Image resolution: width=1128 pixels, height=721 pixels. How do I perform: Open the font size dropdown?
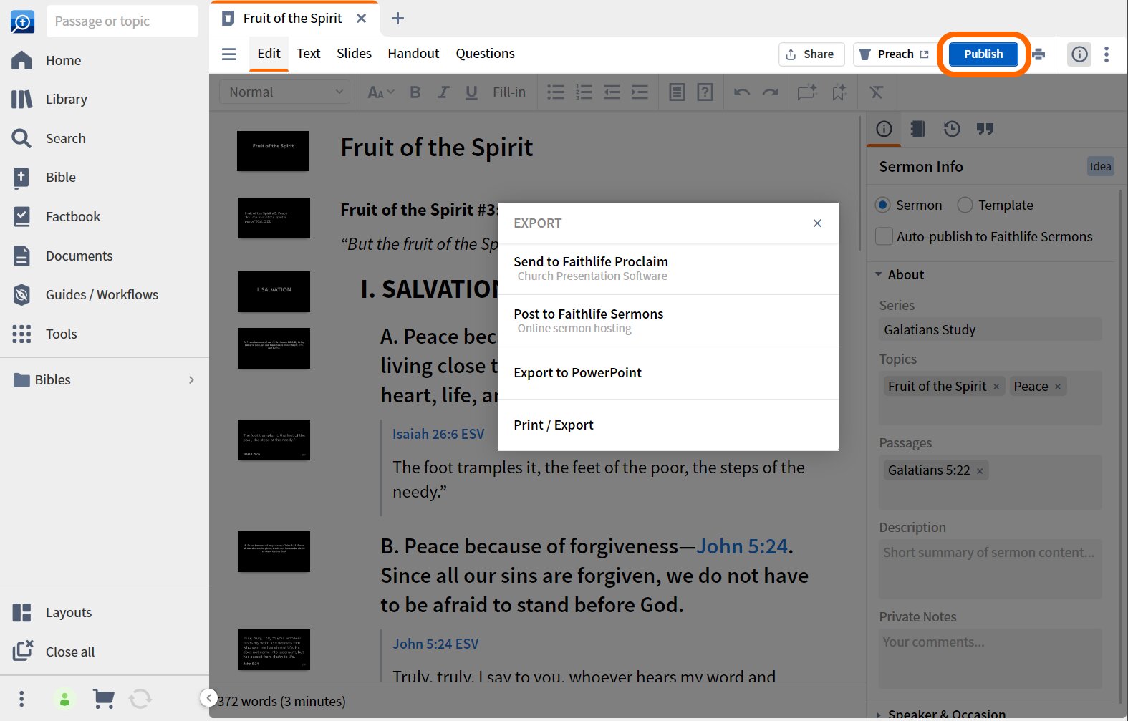[x=381, y=92]
